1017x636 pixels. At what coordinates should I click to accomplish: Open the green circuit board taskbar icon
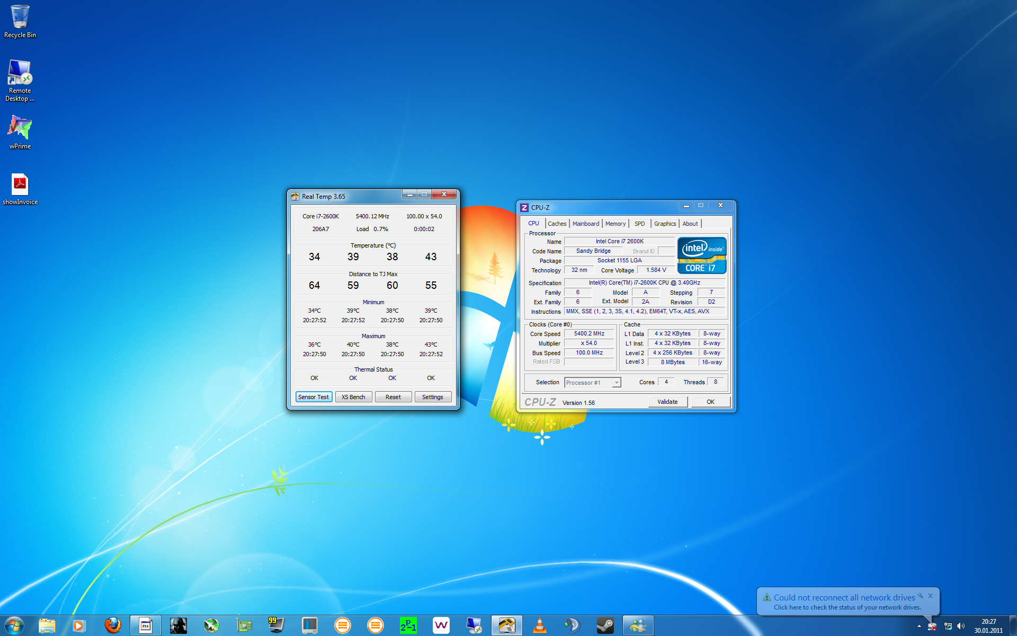point(244,625)
